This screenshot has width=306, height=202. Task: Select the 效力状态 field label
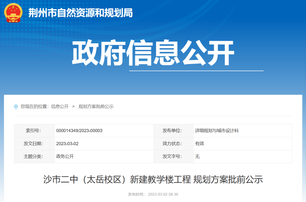tap(173, 143)
